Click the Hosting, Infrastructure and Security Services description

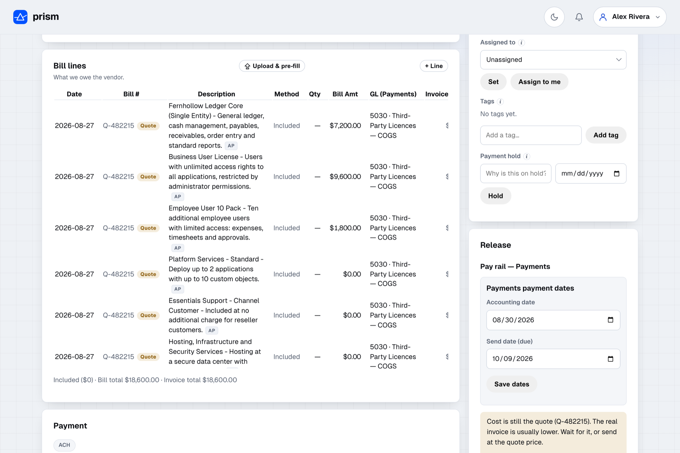point(215,352)
